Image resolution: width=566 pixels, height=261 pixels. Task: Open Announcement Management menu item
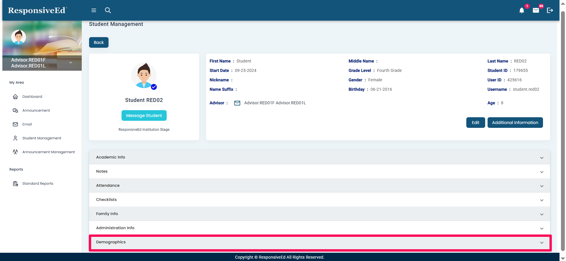point(48,152)
